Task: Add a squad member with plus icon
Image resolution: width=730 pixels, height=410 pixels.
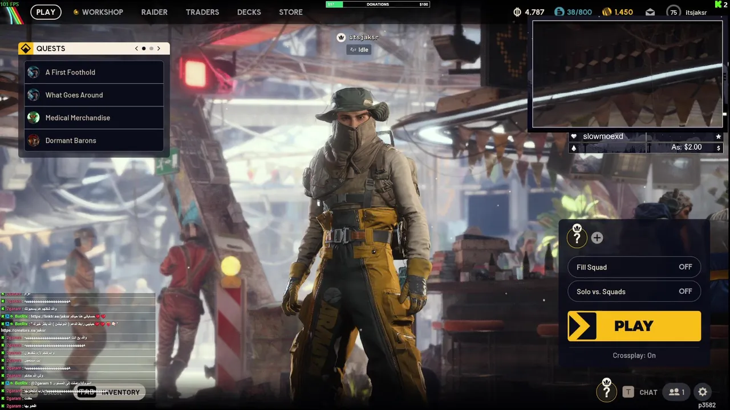Action: [x=597, y=238]
